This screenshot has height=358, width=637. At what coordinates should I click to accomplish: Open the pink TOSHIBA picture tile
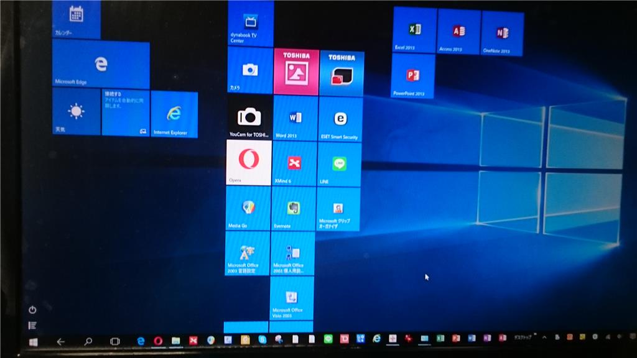click(296, 72)
